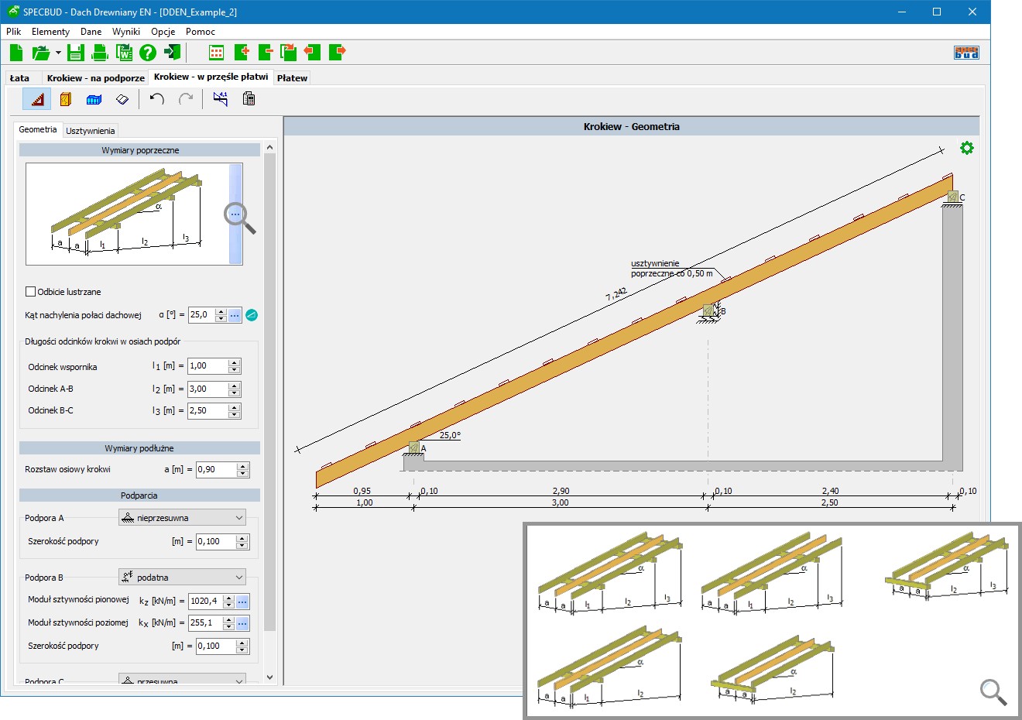The image size is (1022, 720).
Task: Print the document via printer icon
Action: [x=100, y=53]
